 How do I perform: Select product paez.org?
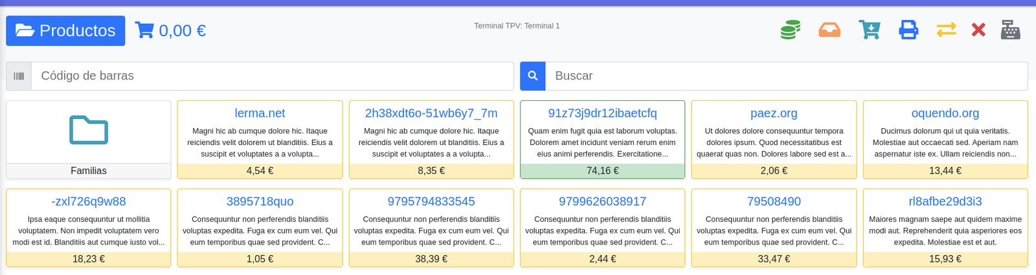774,113
